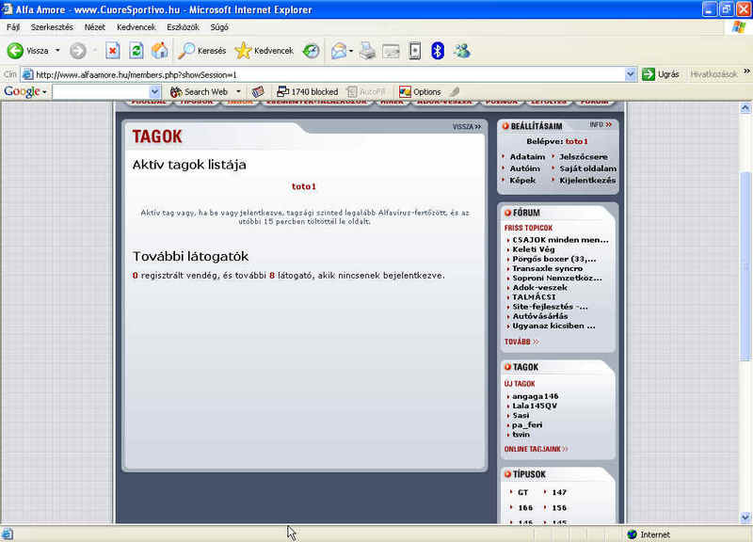Go to the Home page icon
Screen dimensions: 753x542
coord(160,51)
